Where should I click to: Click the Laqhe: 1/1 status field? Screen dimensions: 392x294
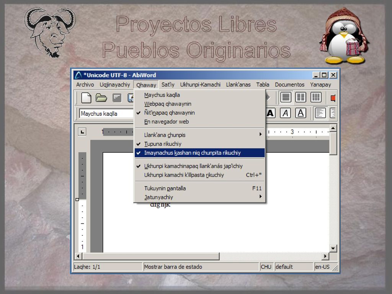[108, 267]
